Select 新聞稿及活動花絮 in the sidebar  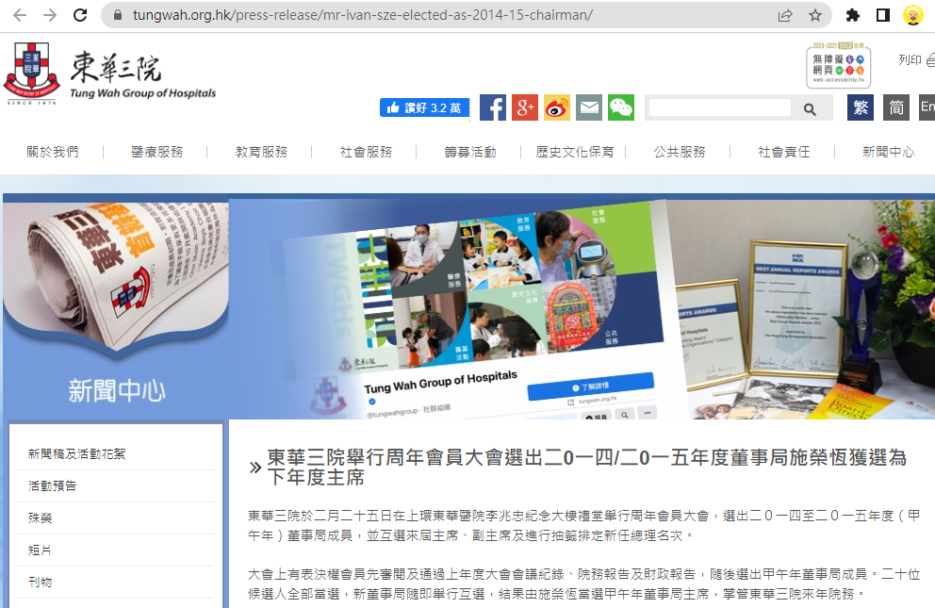(77, 454)
